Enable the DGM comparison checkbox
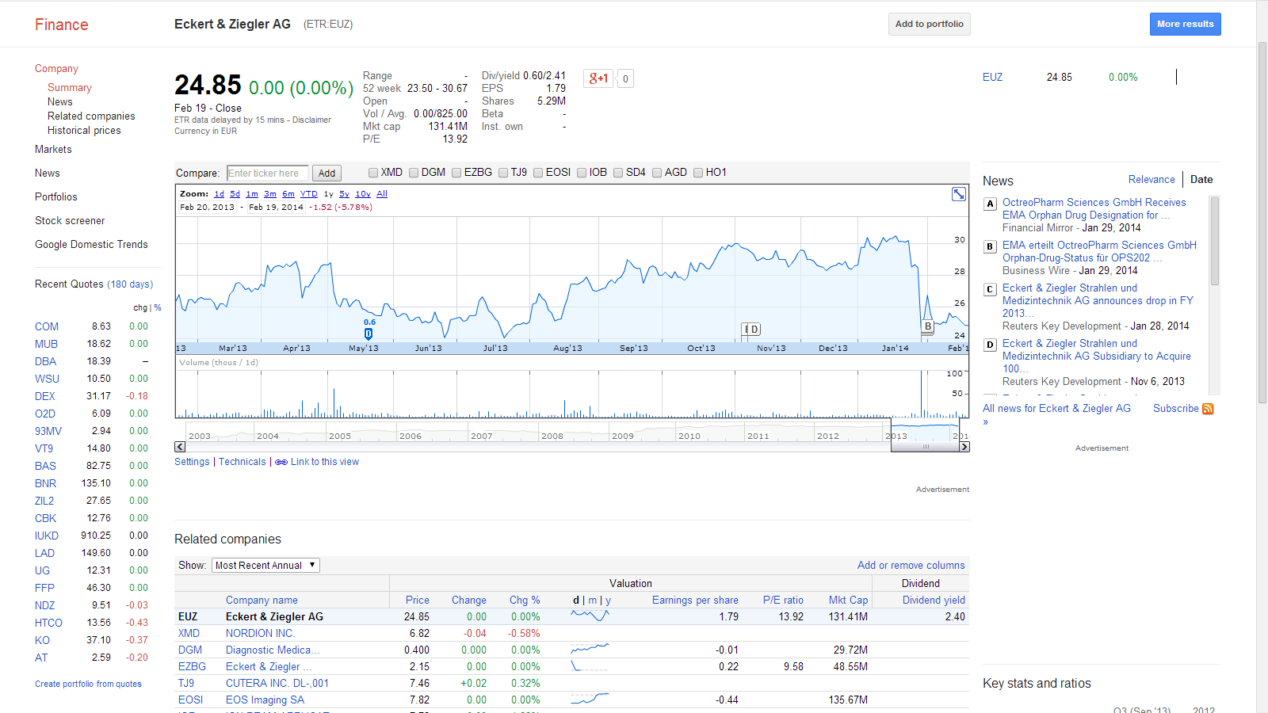 [x=414, y=173]
